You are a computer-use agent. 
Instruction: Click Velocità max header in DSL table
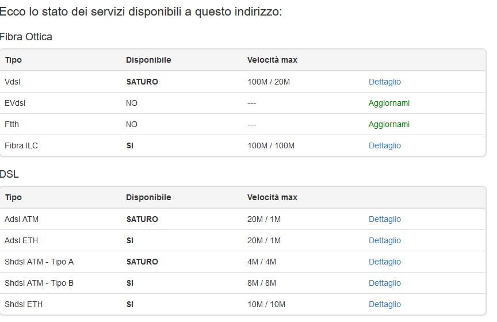tap(272, 197)
